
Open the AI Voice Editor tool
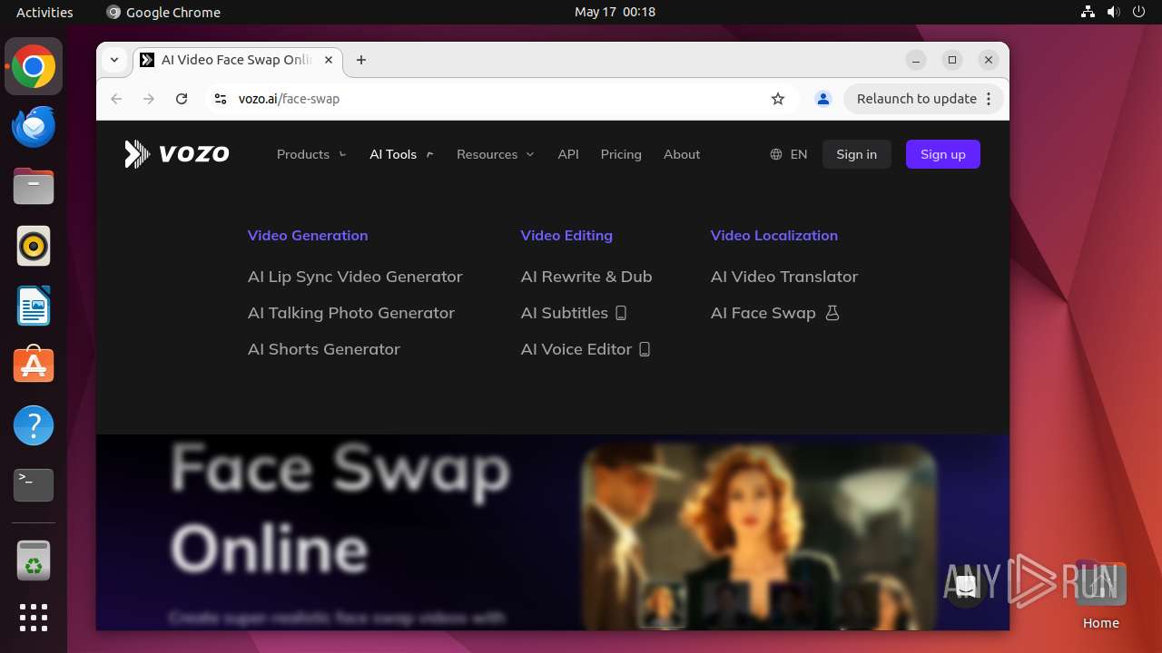[x=586, y=349]
